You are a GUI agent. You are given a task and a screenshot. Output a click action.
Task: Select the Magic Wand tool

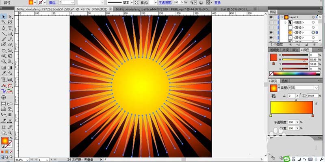point(4,22)
